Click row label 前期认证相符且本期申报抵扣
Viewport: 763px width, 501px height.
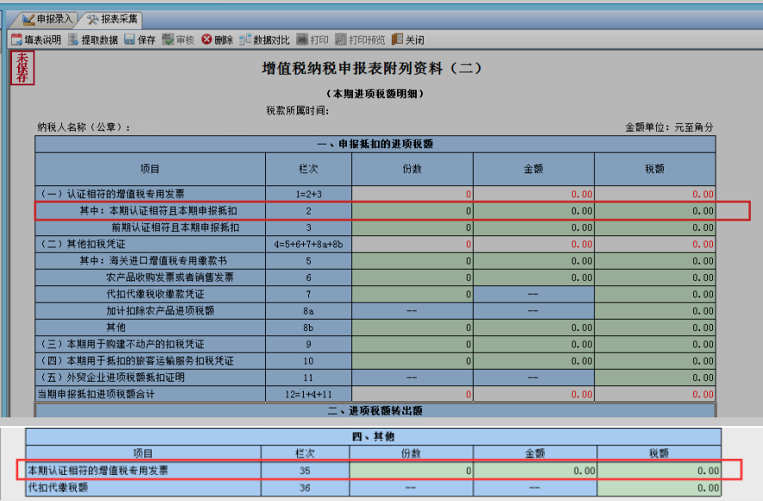click(175, 228)
